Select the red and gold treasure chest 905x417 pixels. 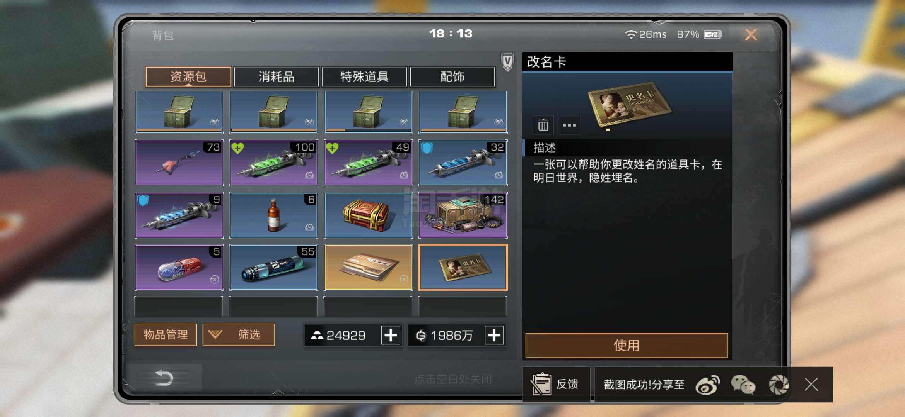pos(368,215)
